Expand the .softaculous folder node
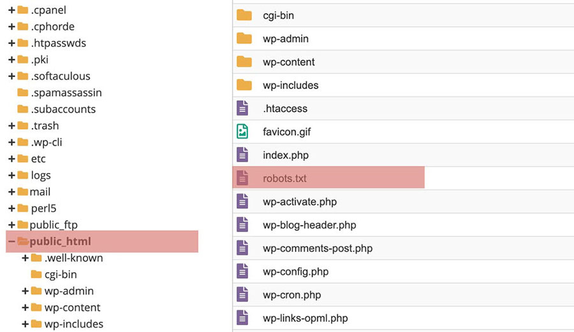574x332 pixels. point(11,76)
